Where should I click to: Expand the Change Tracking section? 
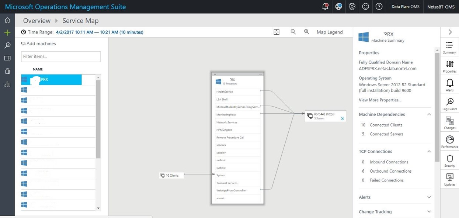(x=429, y=212)
